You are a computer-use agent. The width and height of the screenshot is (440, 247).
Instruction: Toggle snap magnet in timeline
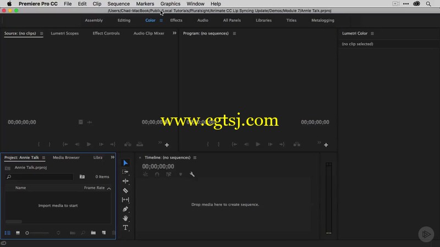[157, 174]
